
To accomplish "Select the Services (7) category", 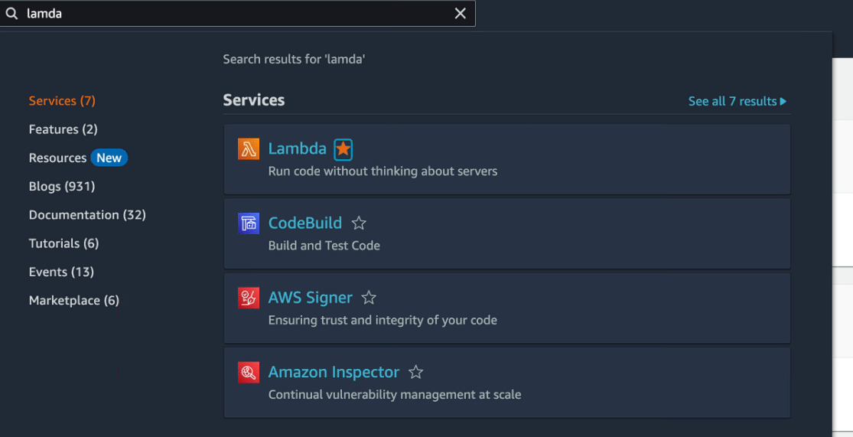I will pyautogui.click(x=62, y=101).
